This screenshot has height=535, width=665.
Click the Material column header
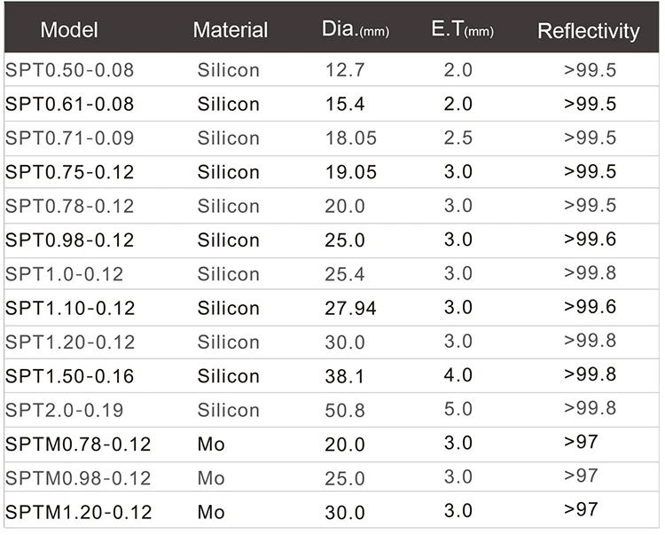click(x=230, y=30)
